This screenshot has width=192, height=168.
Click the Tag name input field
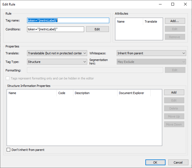point(68,20)
